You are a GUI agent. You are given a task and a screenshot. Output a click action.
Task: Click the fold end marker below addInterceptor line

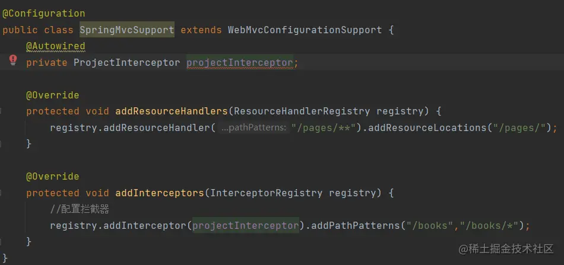tap(2, 242)
